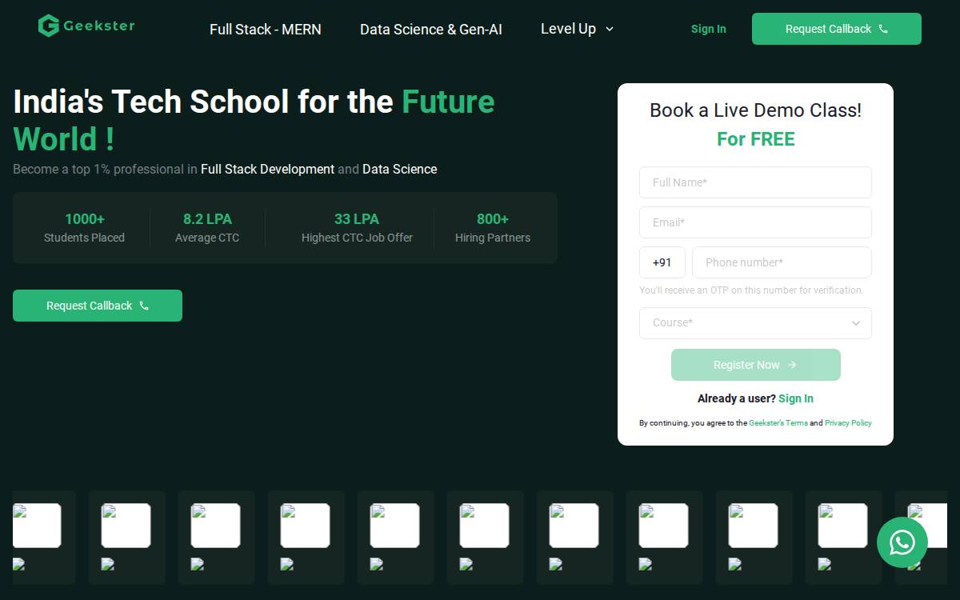Click the 800+ Hiring Partners stat
This screenshot has width=960, height=600.
tap(493, 227)
